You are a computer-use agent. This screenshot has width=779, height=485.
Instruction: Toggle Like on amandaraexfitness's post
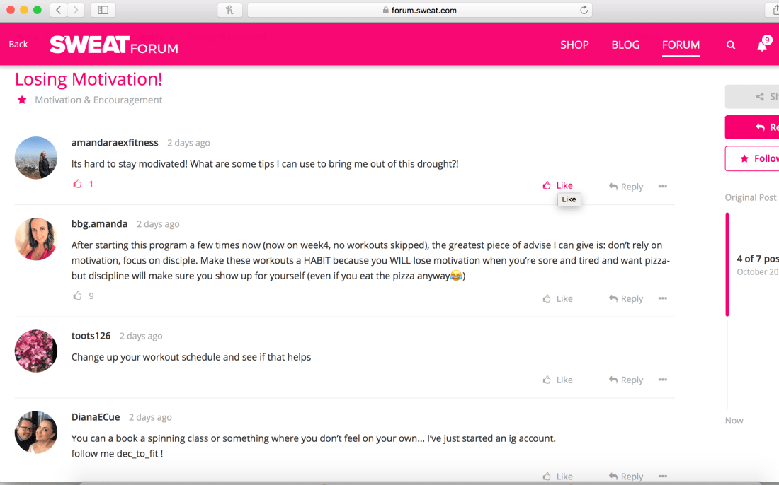[557, 185]
